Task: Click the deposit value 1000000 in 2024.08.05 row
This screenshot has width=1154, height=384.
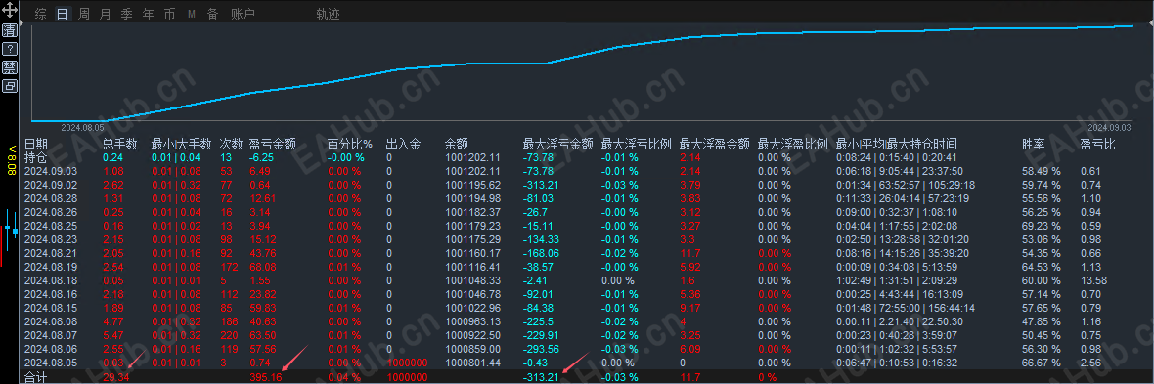Action: click(406, 363)
